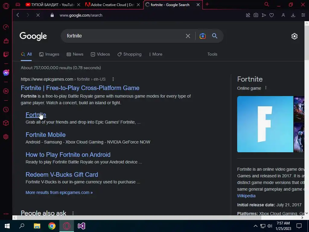Submit Google search magnifier button

click(215, 36)
